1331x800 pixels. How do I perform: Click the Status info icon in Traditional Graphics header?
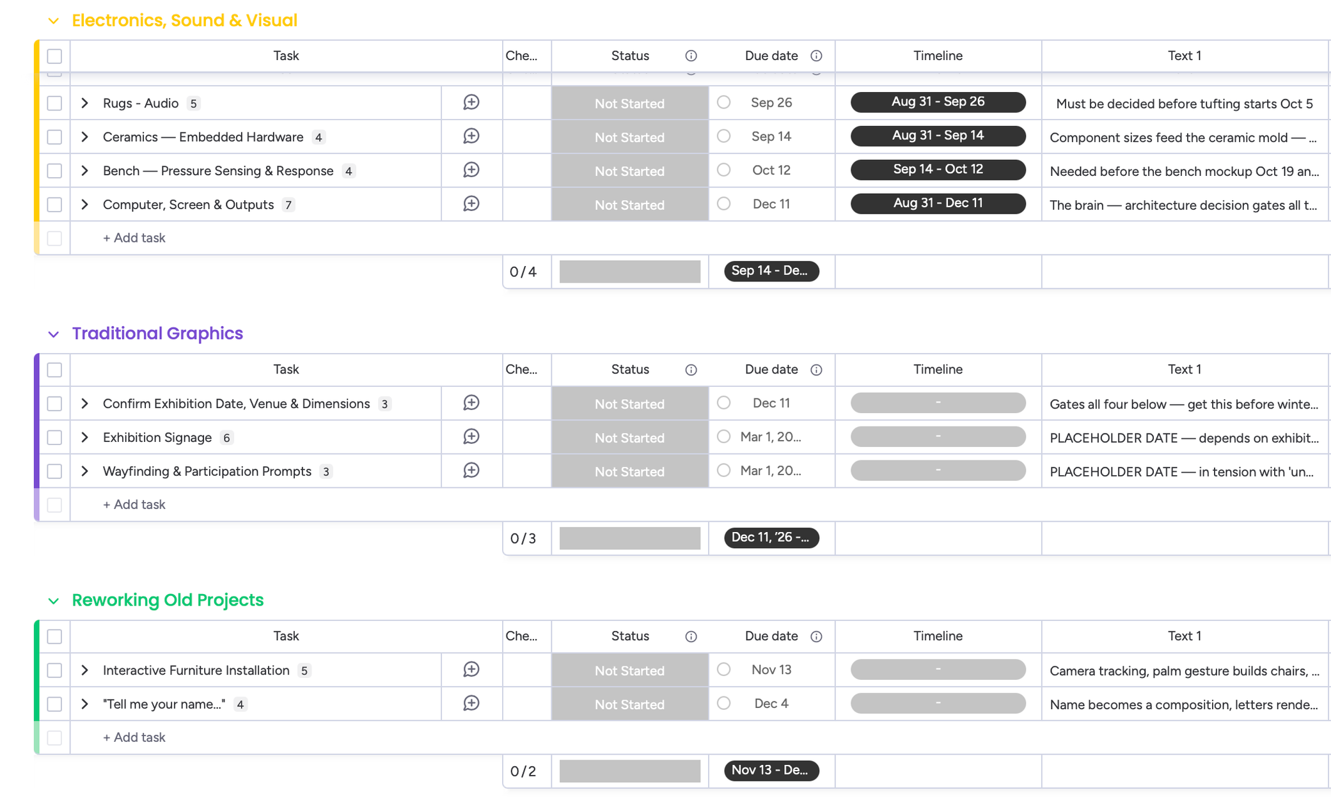(691, 370)
